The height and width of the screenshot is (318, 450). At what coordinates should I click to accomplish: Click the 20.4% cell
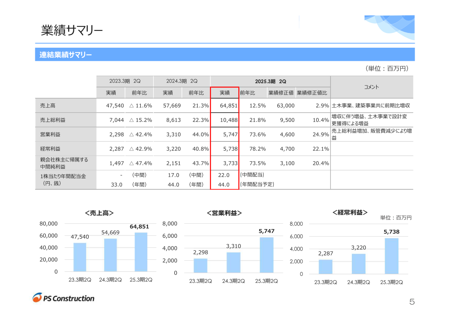pyautogui.click(x=321, y=163)
